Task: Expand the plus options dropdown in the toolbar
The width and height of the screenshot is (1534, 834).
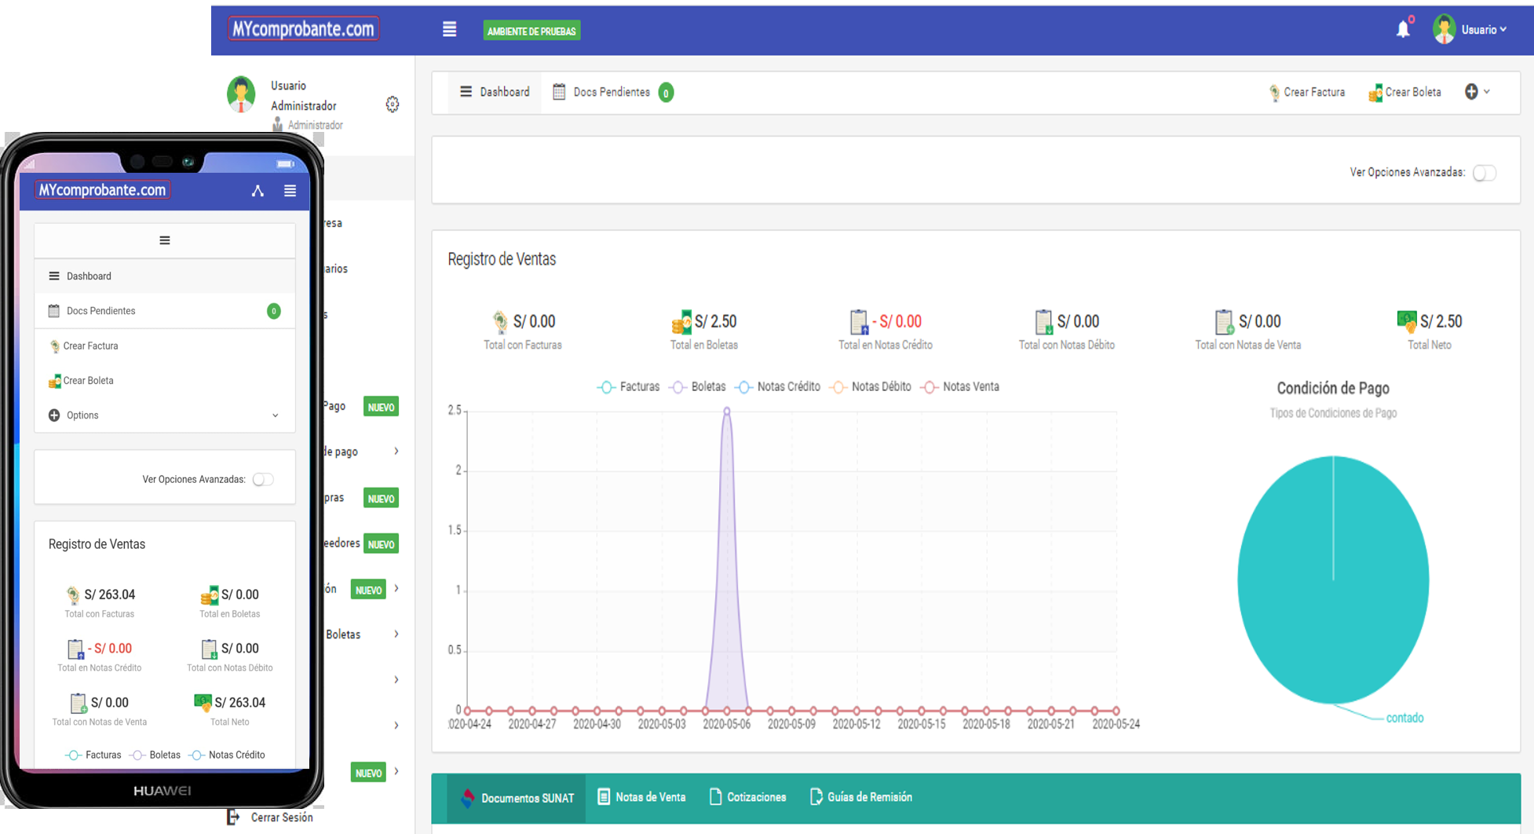Action: [x=1477, y=92]
